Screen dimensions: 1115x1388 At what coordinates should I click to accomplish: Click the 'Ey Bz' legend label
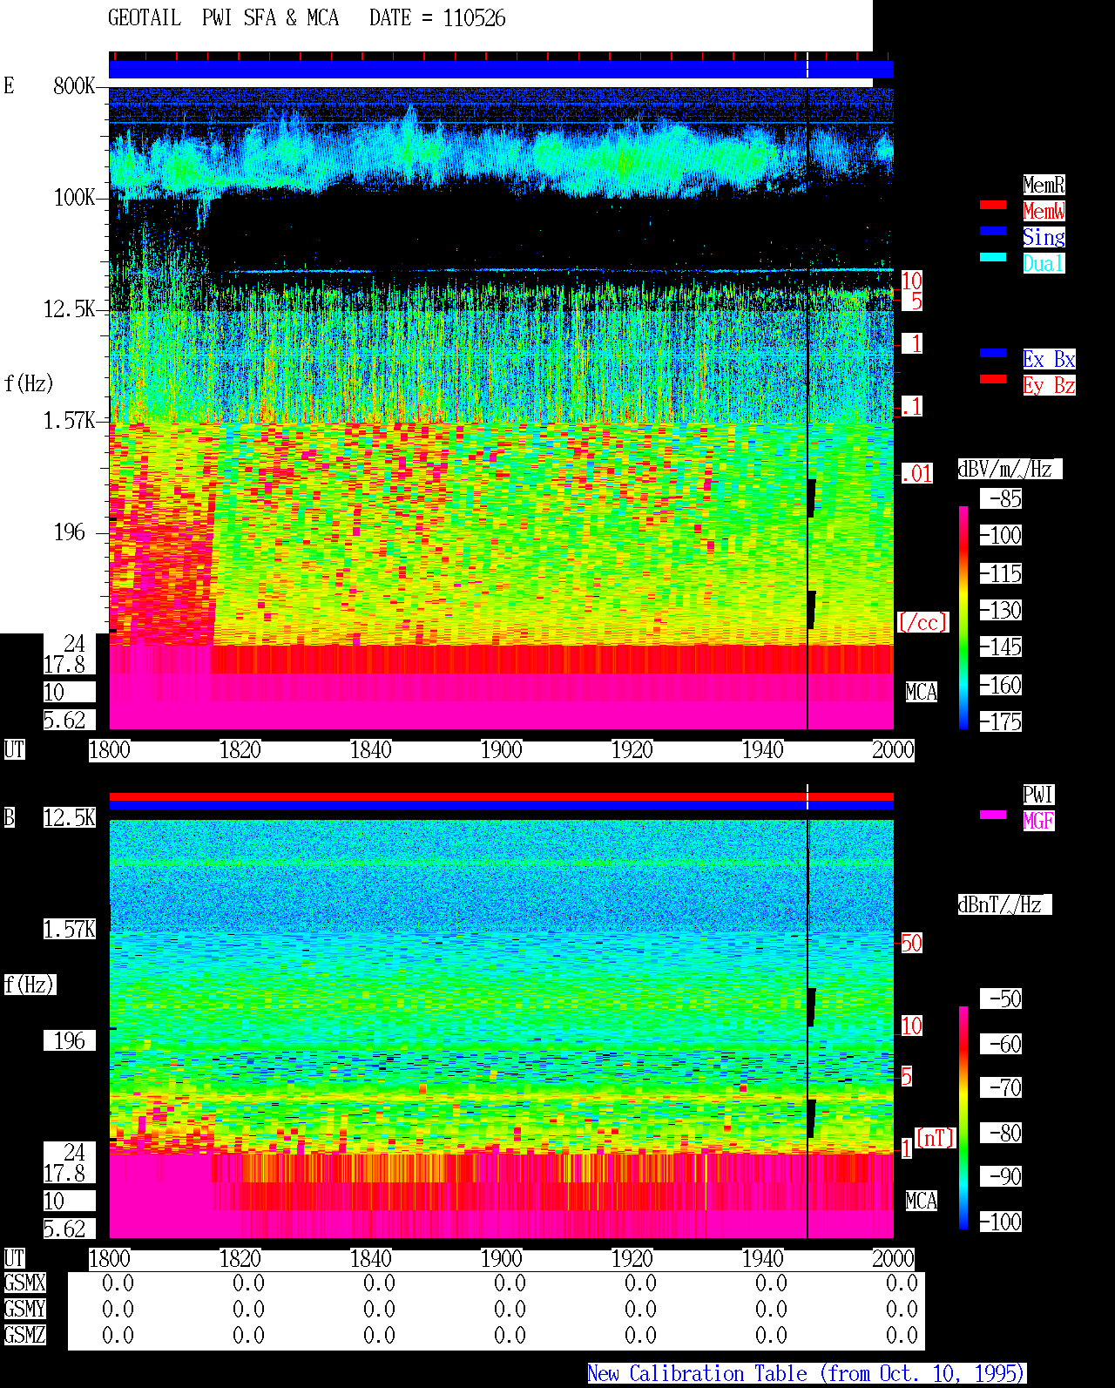pos(1049,385)
